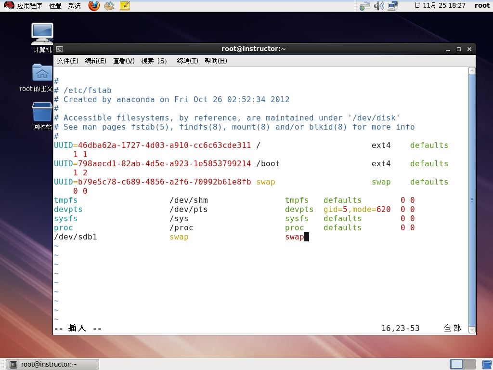This screenshot has width=493, height=370.
Task: Open the 系统 system menu
Action: (75, 6)
